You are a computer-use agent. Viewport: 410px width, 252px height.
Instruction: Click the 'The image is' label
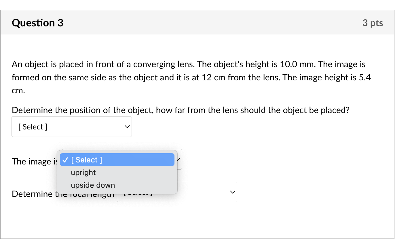35,162
